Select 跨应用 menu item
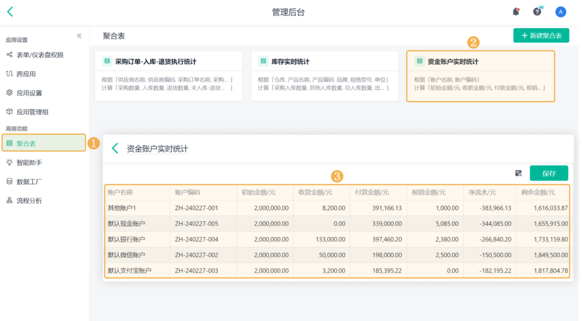Screen dimensions: 582x321 point(26,74)
